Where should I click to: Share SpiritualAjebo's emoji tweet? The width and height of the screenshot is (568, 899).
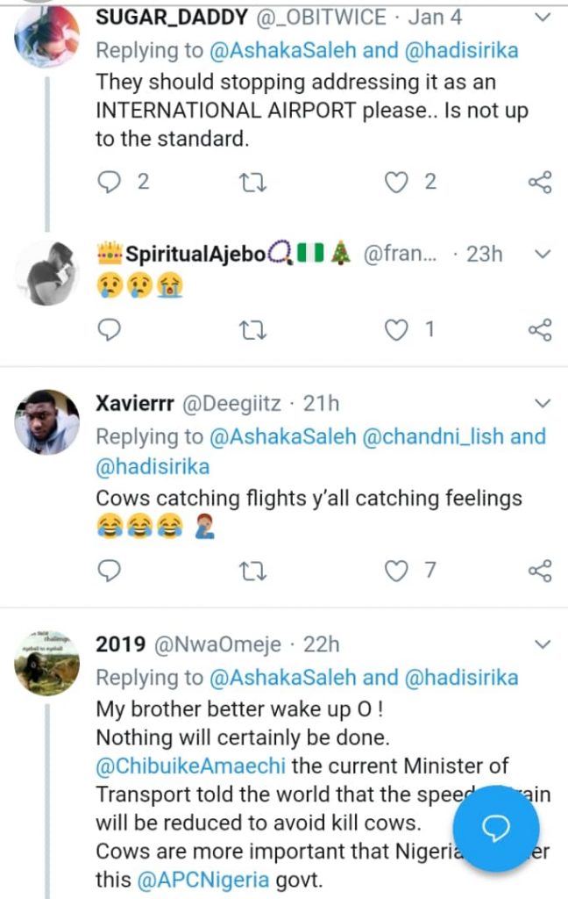540,329
